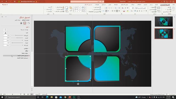Open the Text Direction option
176x99 pixels.
pos(97,7)
